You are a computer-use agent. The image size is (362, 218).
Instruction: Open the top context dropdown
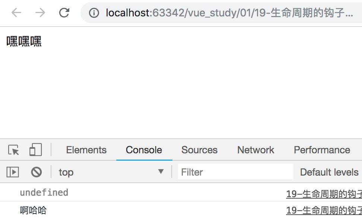(x=111, y=172)
